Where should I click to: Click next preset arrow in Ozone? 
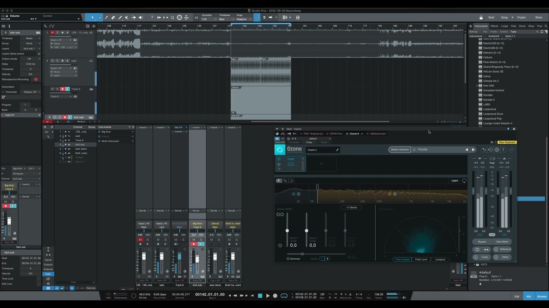click(473, 150)
